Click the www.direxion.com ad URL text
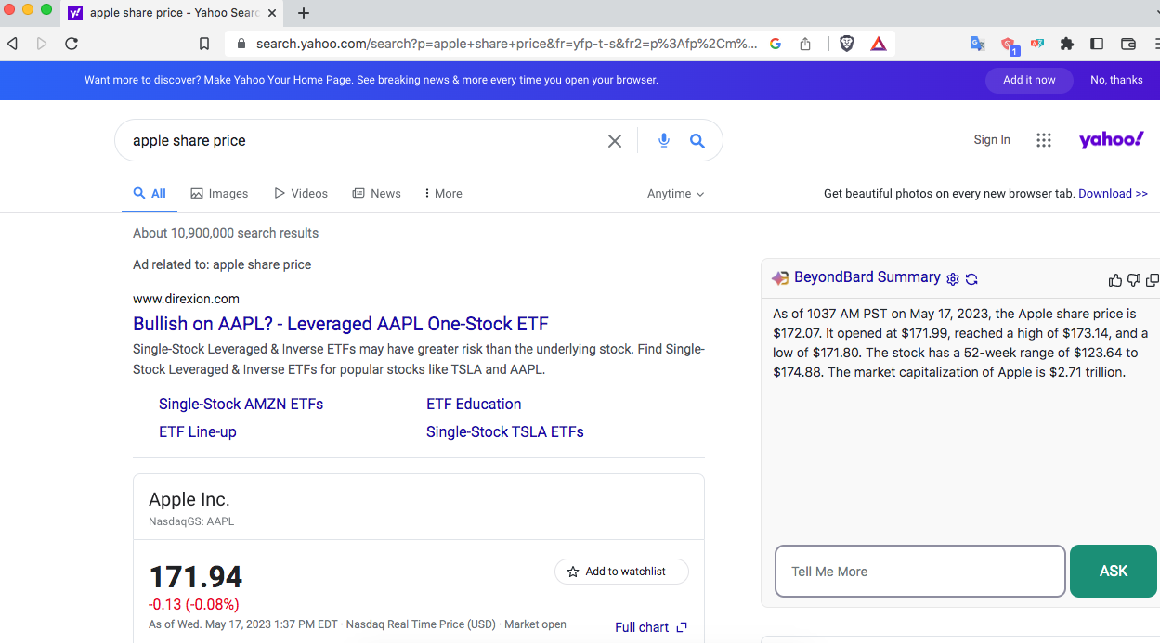This screenshot has width=1160, height=643. point(186,299)
